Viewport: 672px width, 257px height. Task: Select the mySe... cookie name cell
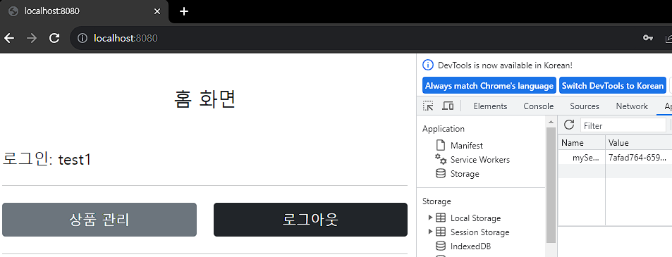point(582,157)
